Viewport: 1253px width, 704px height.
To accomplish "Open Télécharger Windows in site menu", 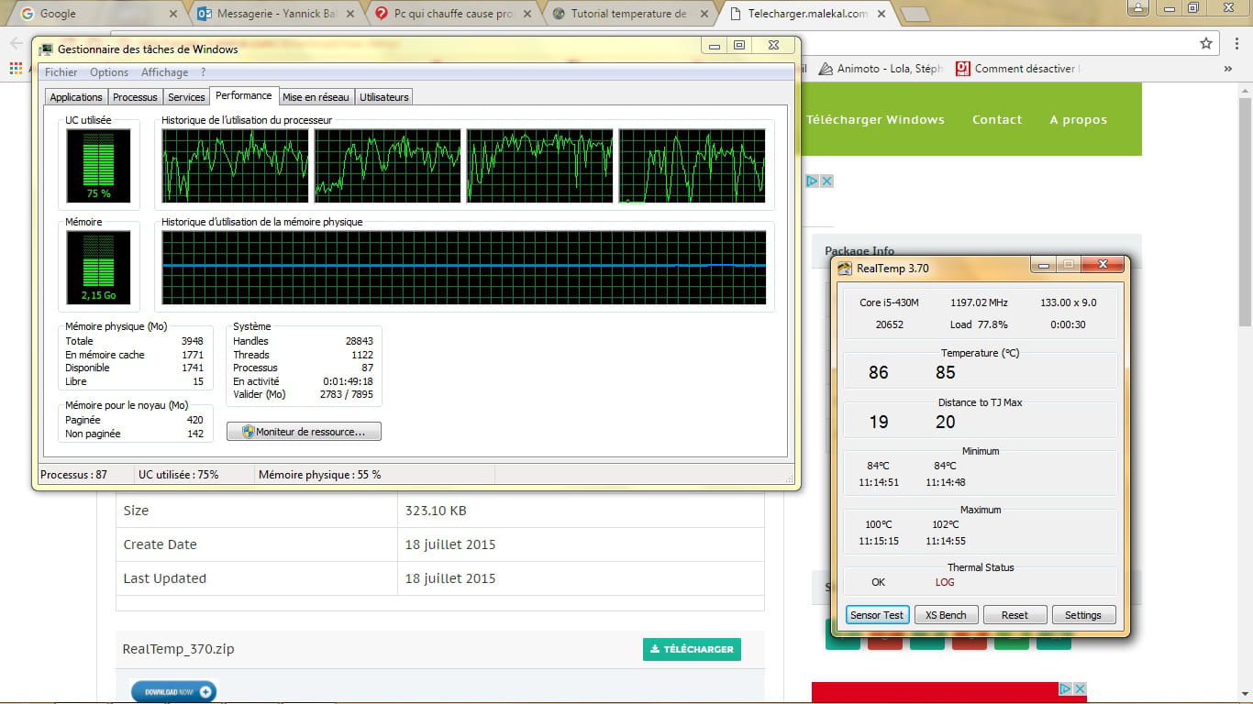I will 875,119.
